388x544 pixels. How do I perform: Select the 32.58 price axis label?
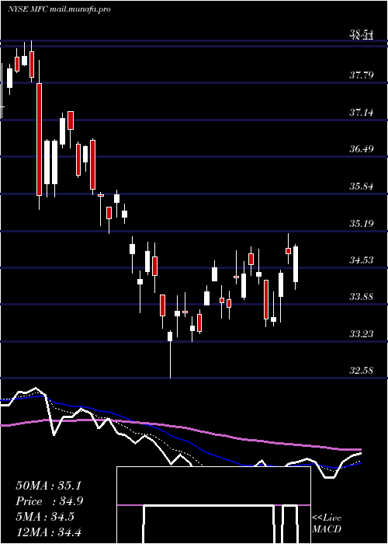click(x=362, y=371)
